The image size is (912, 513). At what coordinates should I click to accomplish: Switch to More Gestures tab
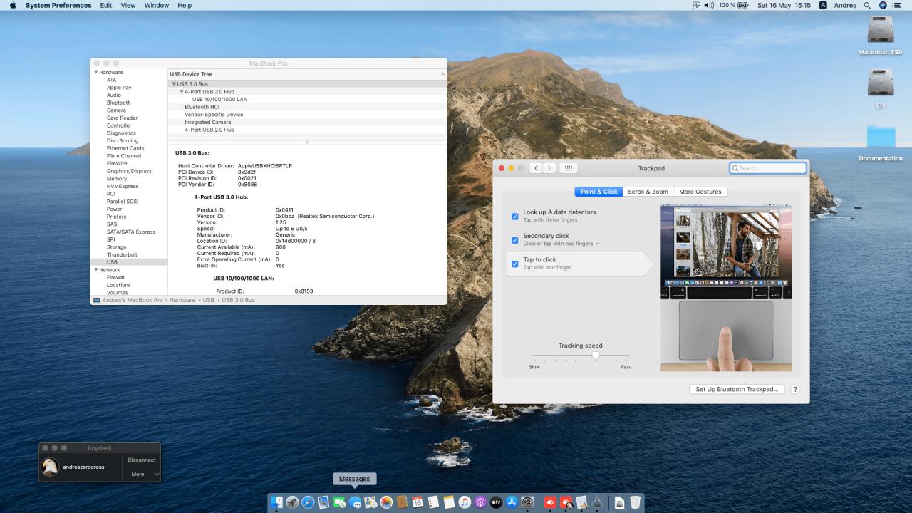pos(700,192)
